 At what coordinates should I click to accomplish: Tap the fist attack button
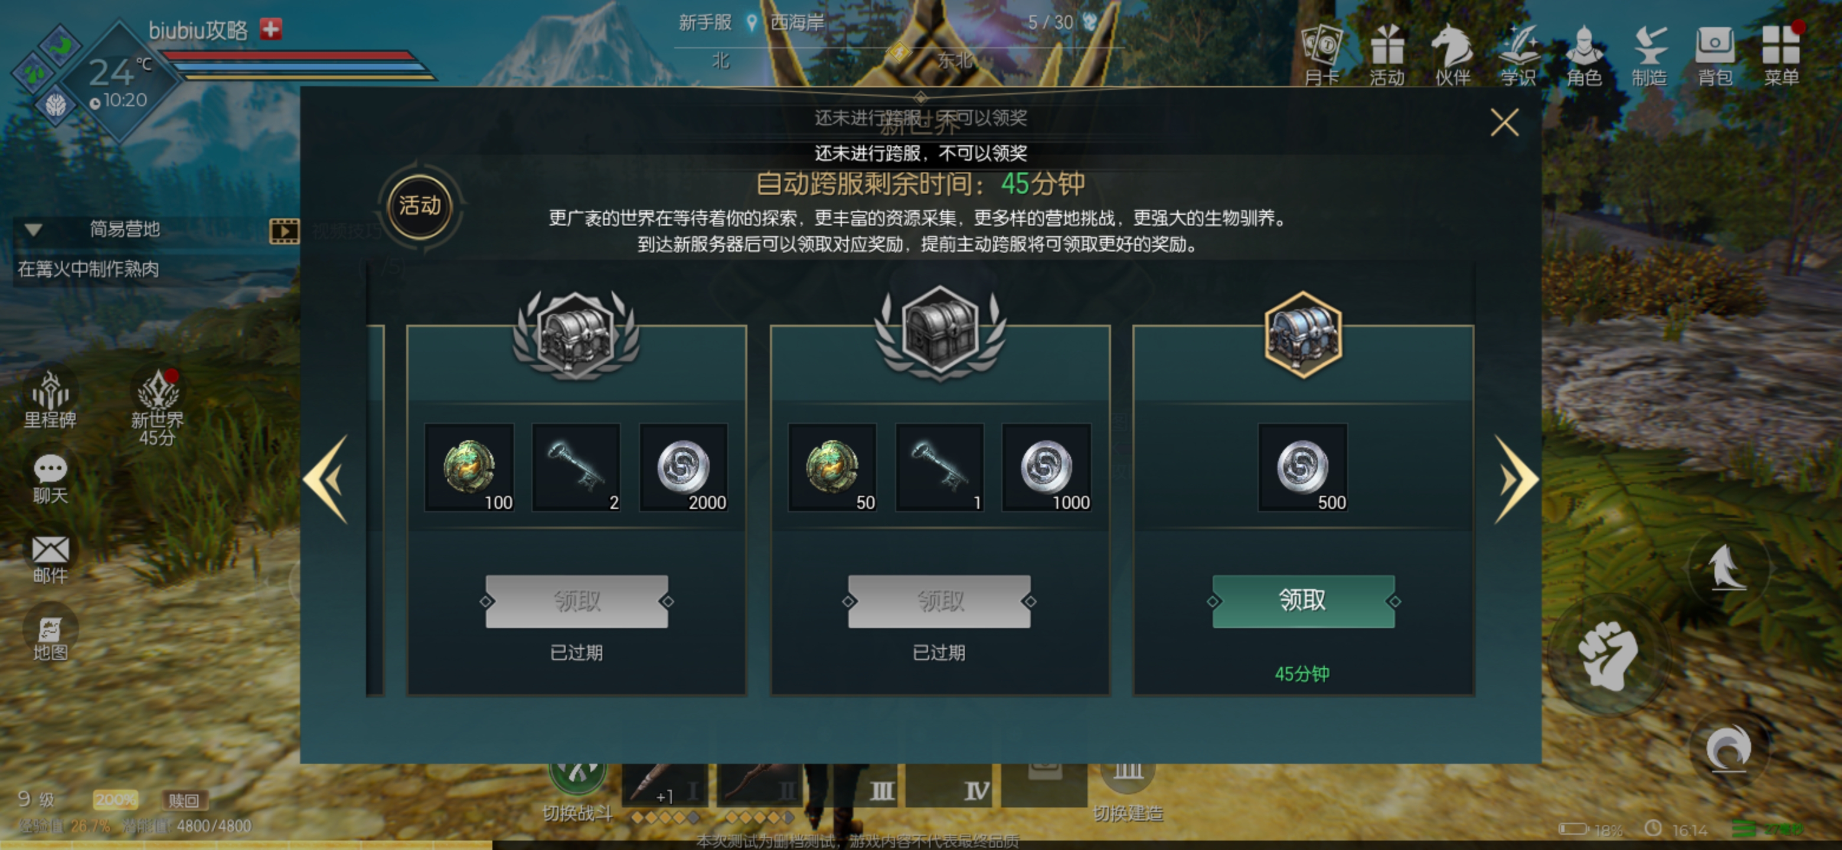click(x=1608, y=655)
